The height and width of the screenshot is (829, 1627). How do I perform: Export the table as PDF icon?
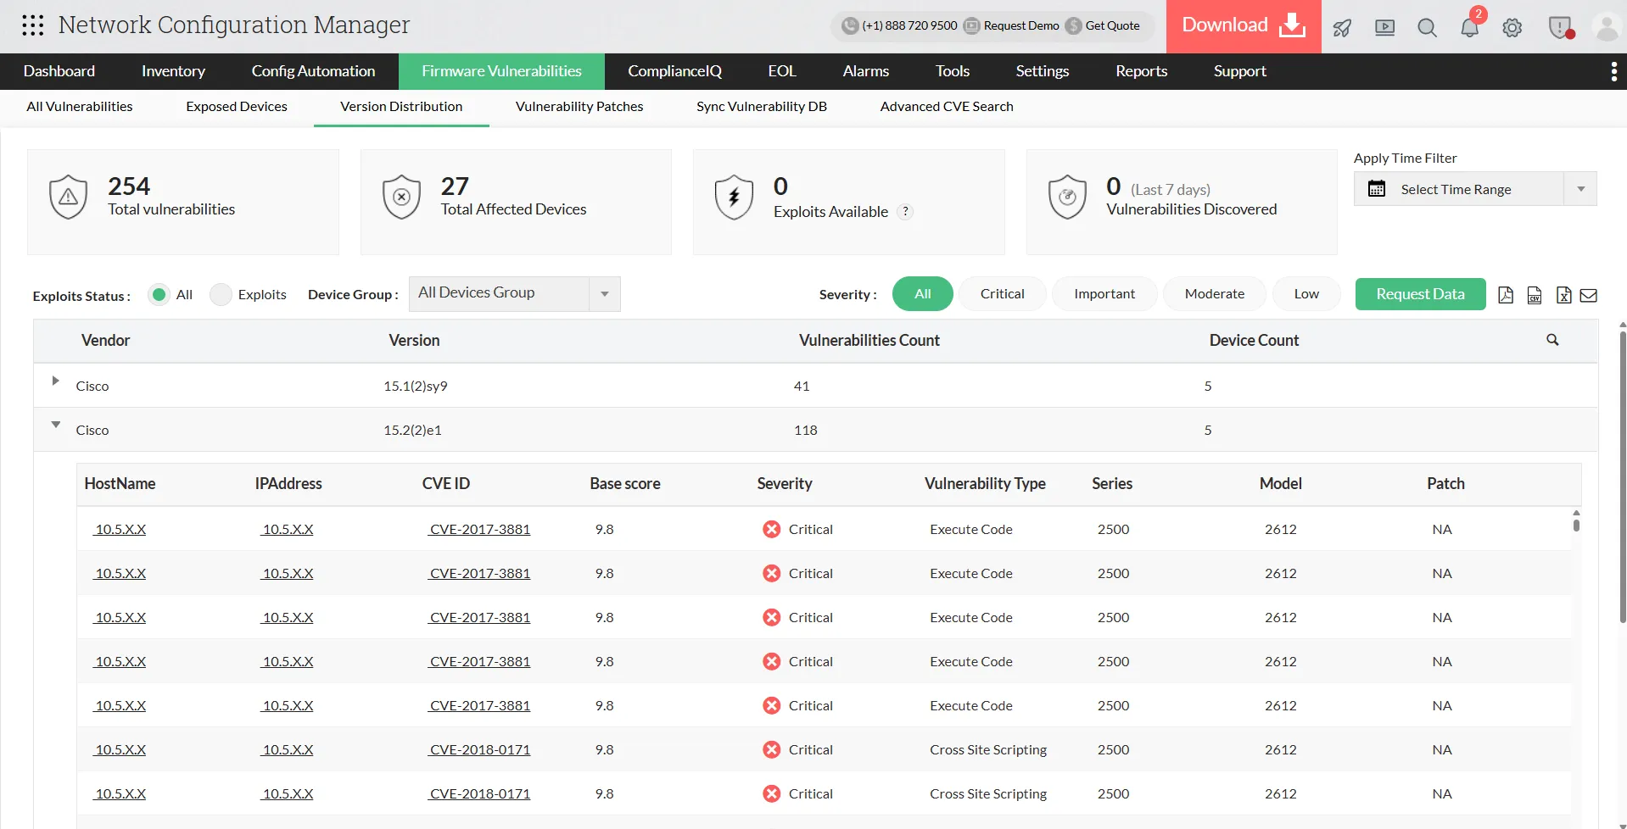coord(1506,295)
